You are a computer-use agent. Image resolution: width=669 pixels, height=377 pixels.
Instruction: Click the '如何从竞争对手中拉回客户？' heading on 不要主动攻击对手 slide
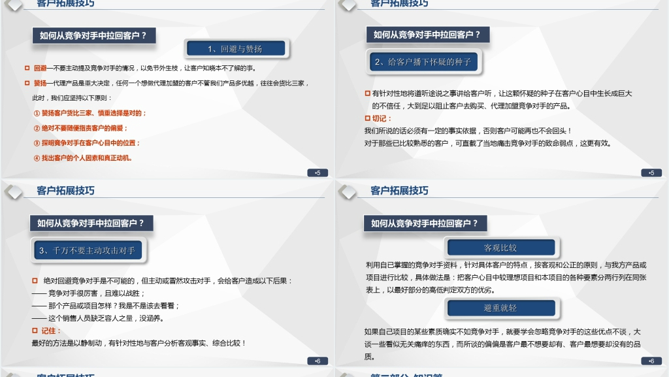tap(91, 223)
